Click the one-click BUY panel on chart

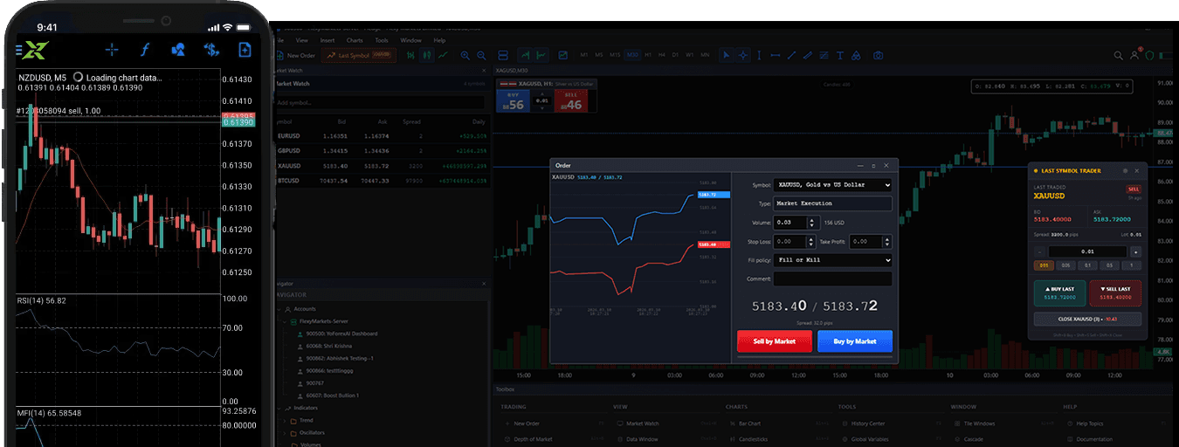click(514, 100)
